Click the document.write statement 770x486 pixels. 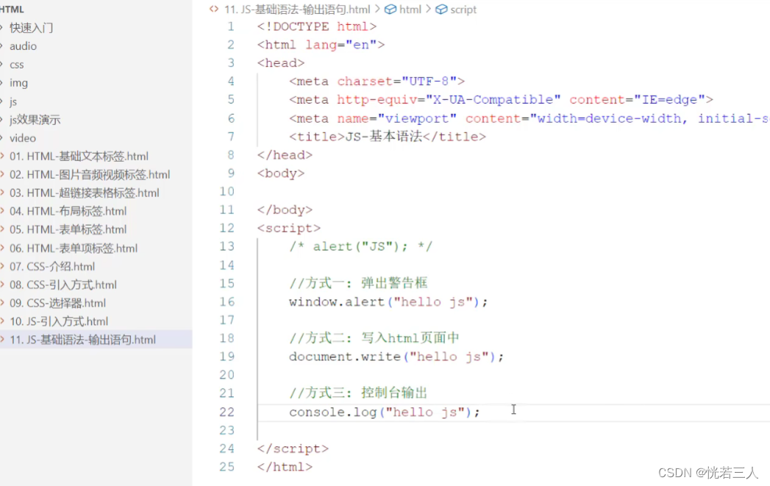[x=396, y=357]
